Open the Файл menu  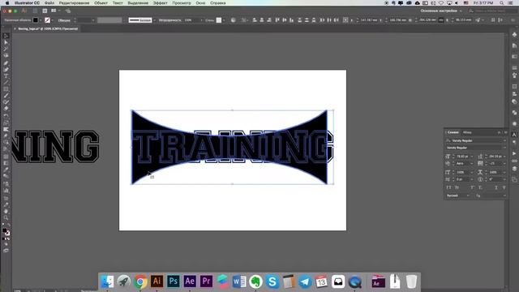coord(49,3)
